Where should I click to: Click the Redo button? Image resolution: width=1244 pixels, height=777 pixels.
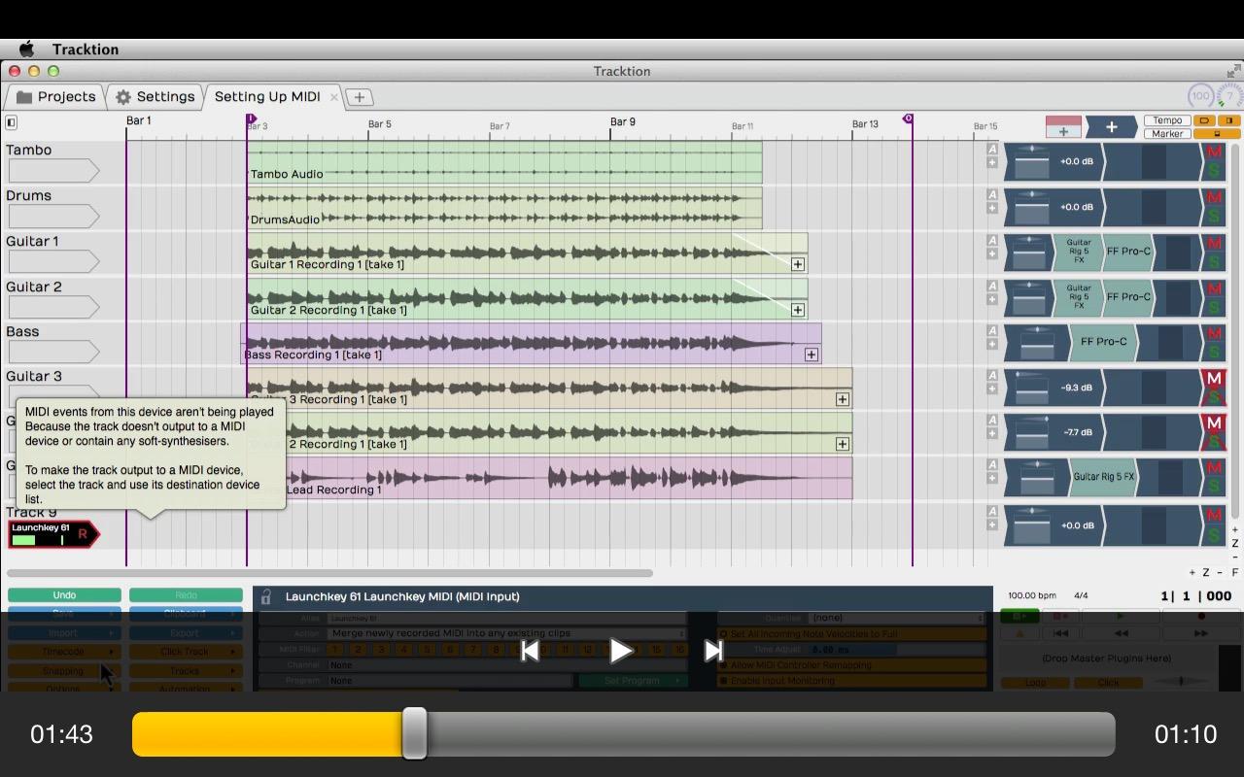pyautogui.click(x=186, y=595)
